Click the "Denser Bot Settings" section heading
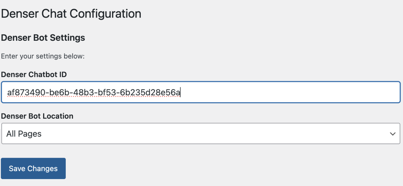 (43, 38)
